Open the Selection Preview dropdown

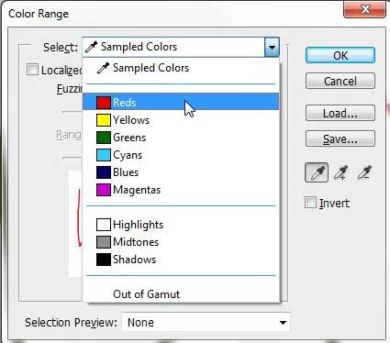[206, 322]
